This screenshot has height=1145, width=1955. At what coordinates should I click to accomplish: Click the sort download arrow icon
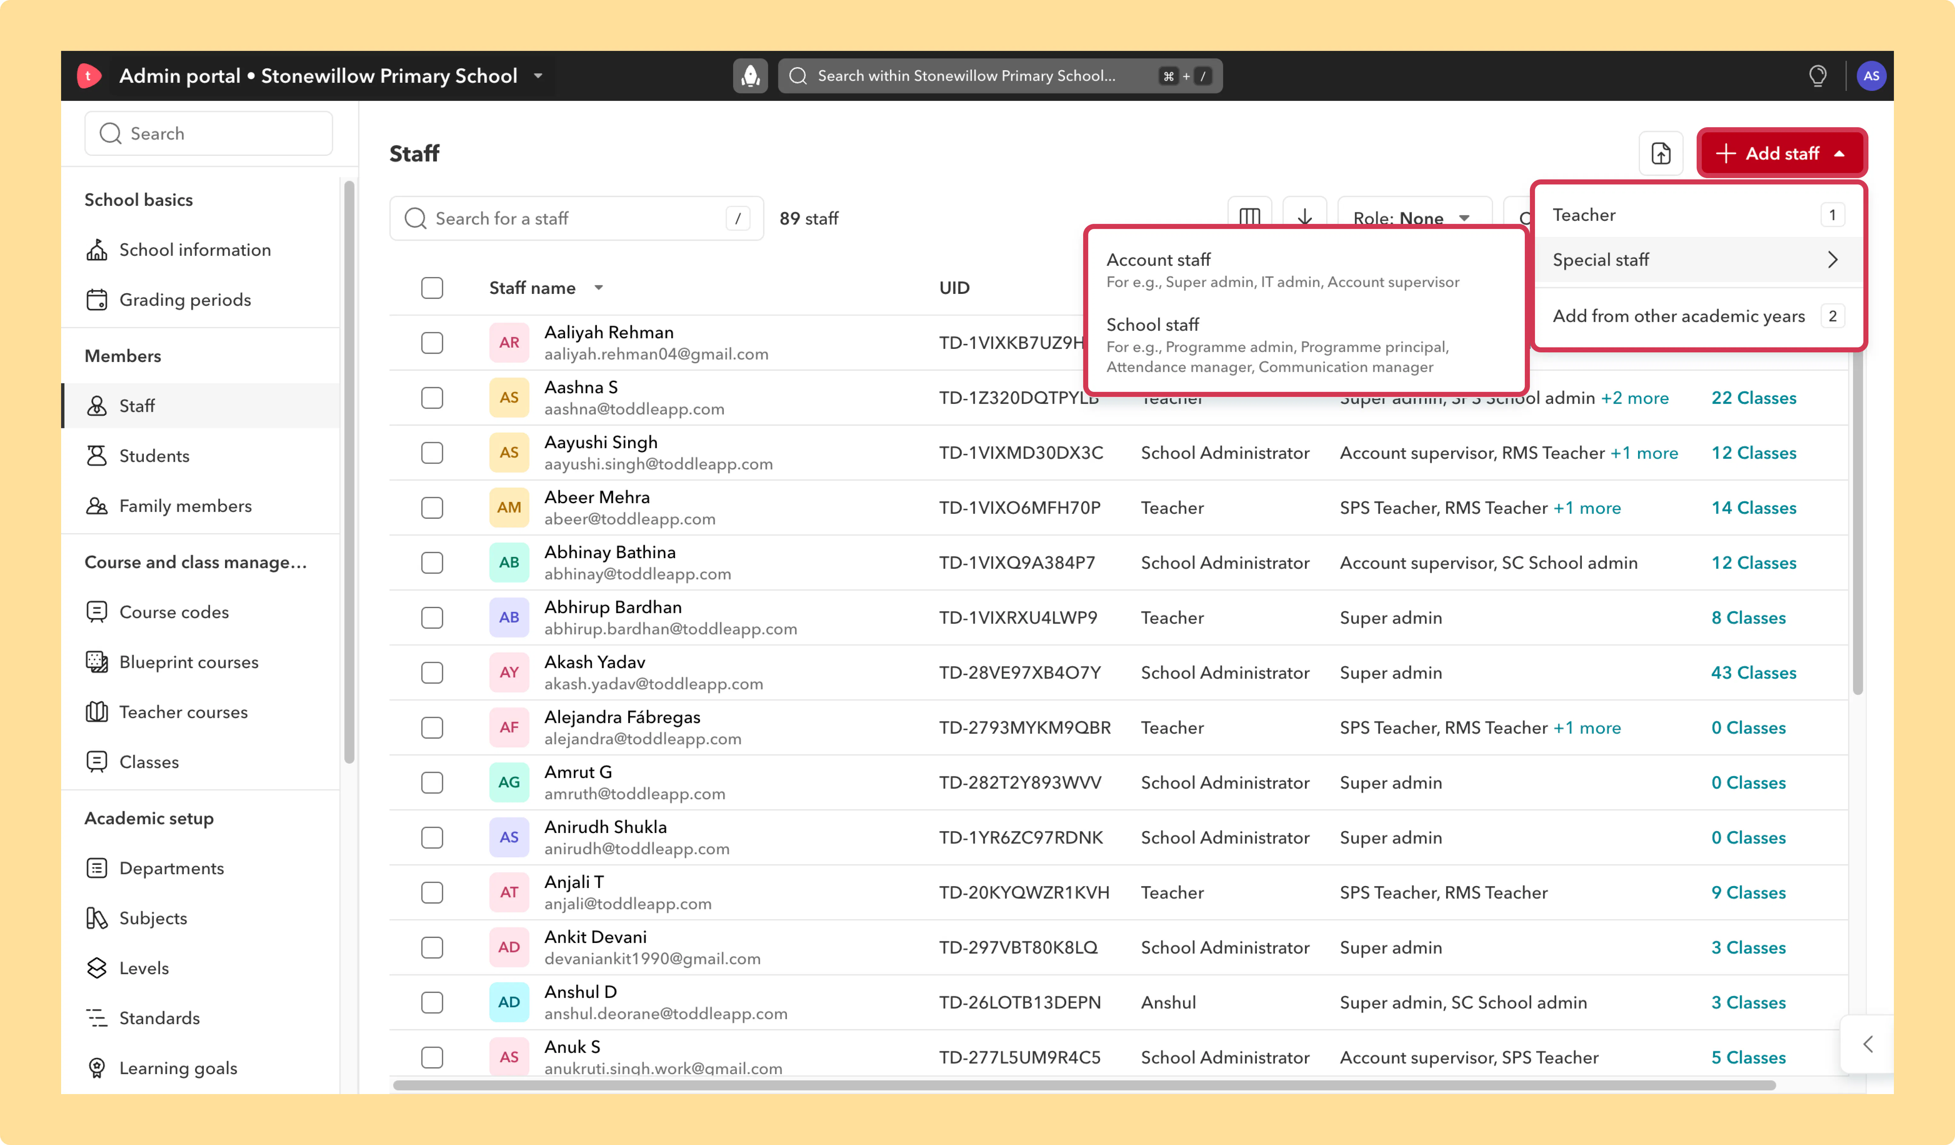[x=1305, y=217]
